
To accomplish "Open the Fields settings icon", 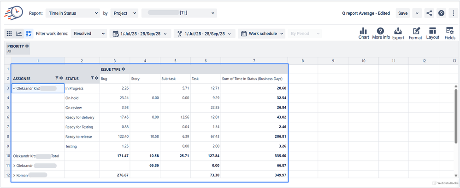I will coord(450,31).
